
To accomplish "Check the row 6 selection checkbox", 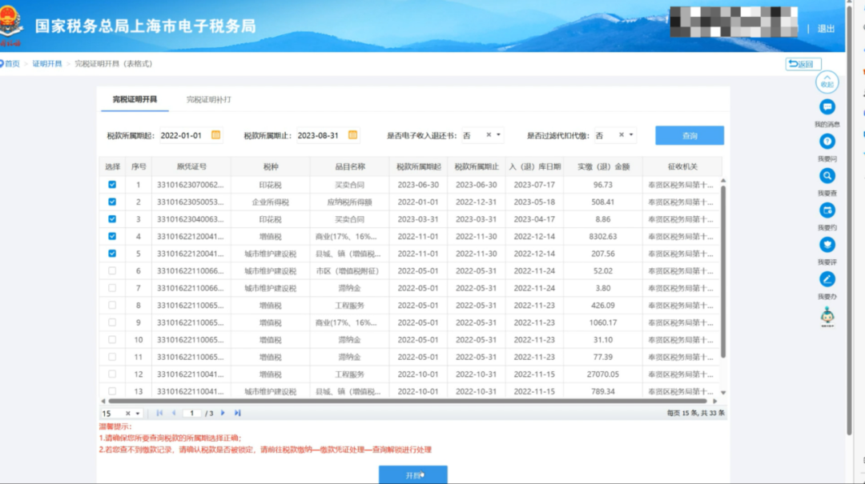I will 112,271.
